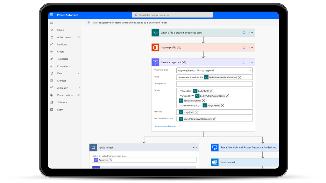Expand the AI Builder submenu chevron
The width and height of the screenshot is (326, 183).
[x=79, y=88]
